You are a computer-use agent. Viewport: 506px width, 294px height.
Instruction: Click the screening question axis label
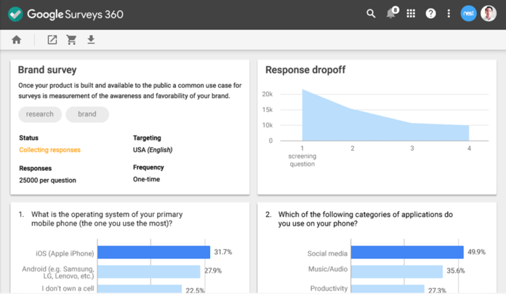click(302, 160)
